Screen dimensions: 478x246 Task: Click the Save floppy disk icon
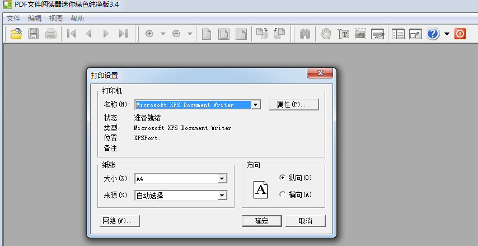tap(34, 33)
